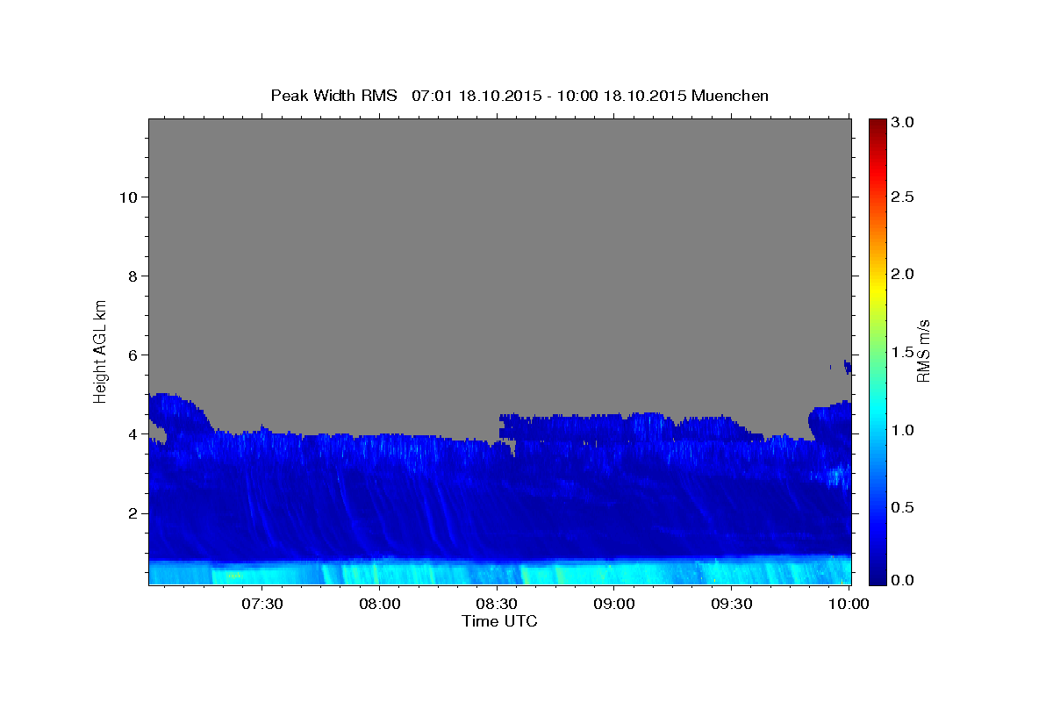Select the colorbar value '2.5'
1053x702 pixels.
(x=903, y=197)
